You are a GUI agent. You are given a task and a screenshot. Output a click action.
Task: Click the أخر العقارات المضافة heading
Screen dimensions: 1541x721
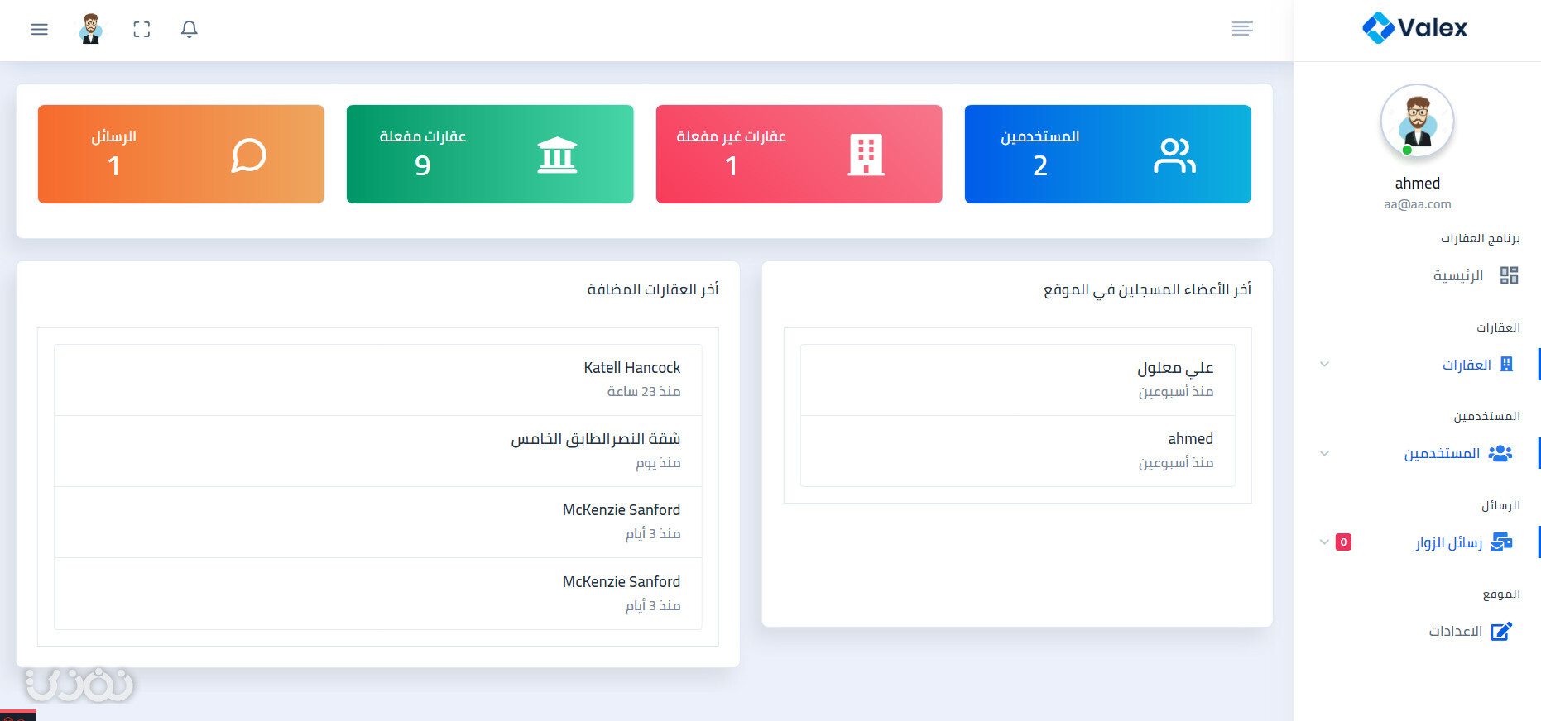coord(653,289)
